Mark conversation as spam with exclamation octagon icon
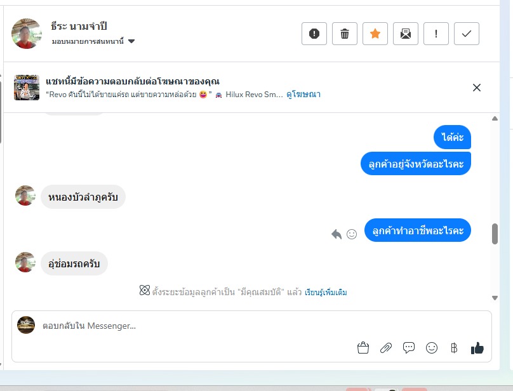 click(x=314, y=34)
